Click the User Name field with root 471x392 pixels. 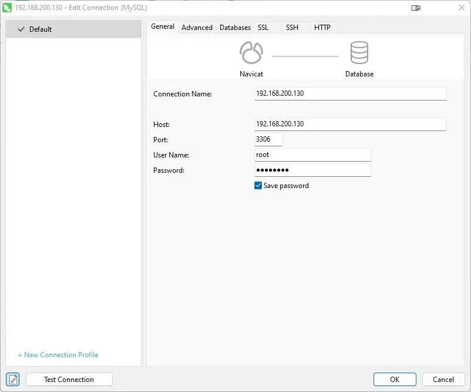[312, 155]
